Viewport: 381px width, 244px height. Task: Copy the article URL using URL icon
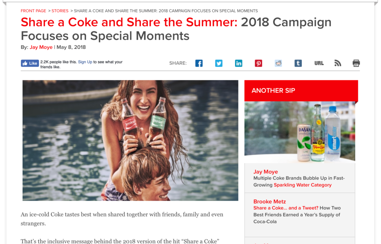[319, 63]
